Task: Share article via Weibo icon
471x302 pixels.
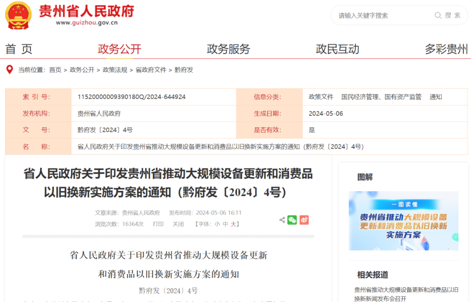Action: pyautogui.click(x=304, y=220)
